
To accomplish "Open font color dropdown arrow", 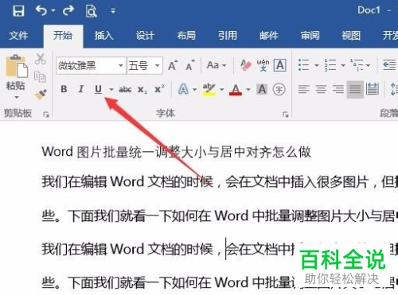I will coord(248,90).
